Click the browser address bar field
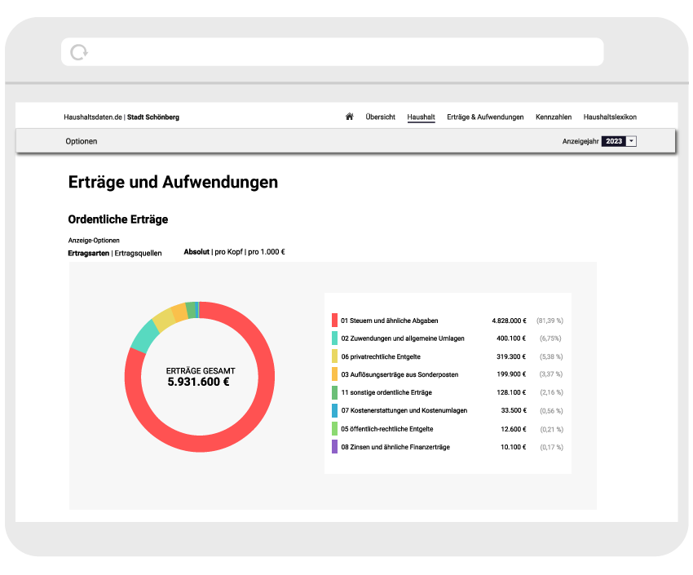Image resolution: width=693 pixels, height=575 pixels. pyautogui.click(x=333, y=51)
